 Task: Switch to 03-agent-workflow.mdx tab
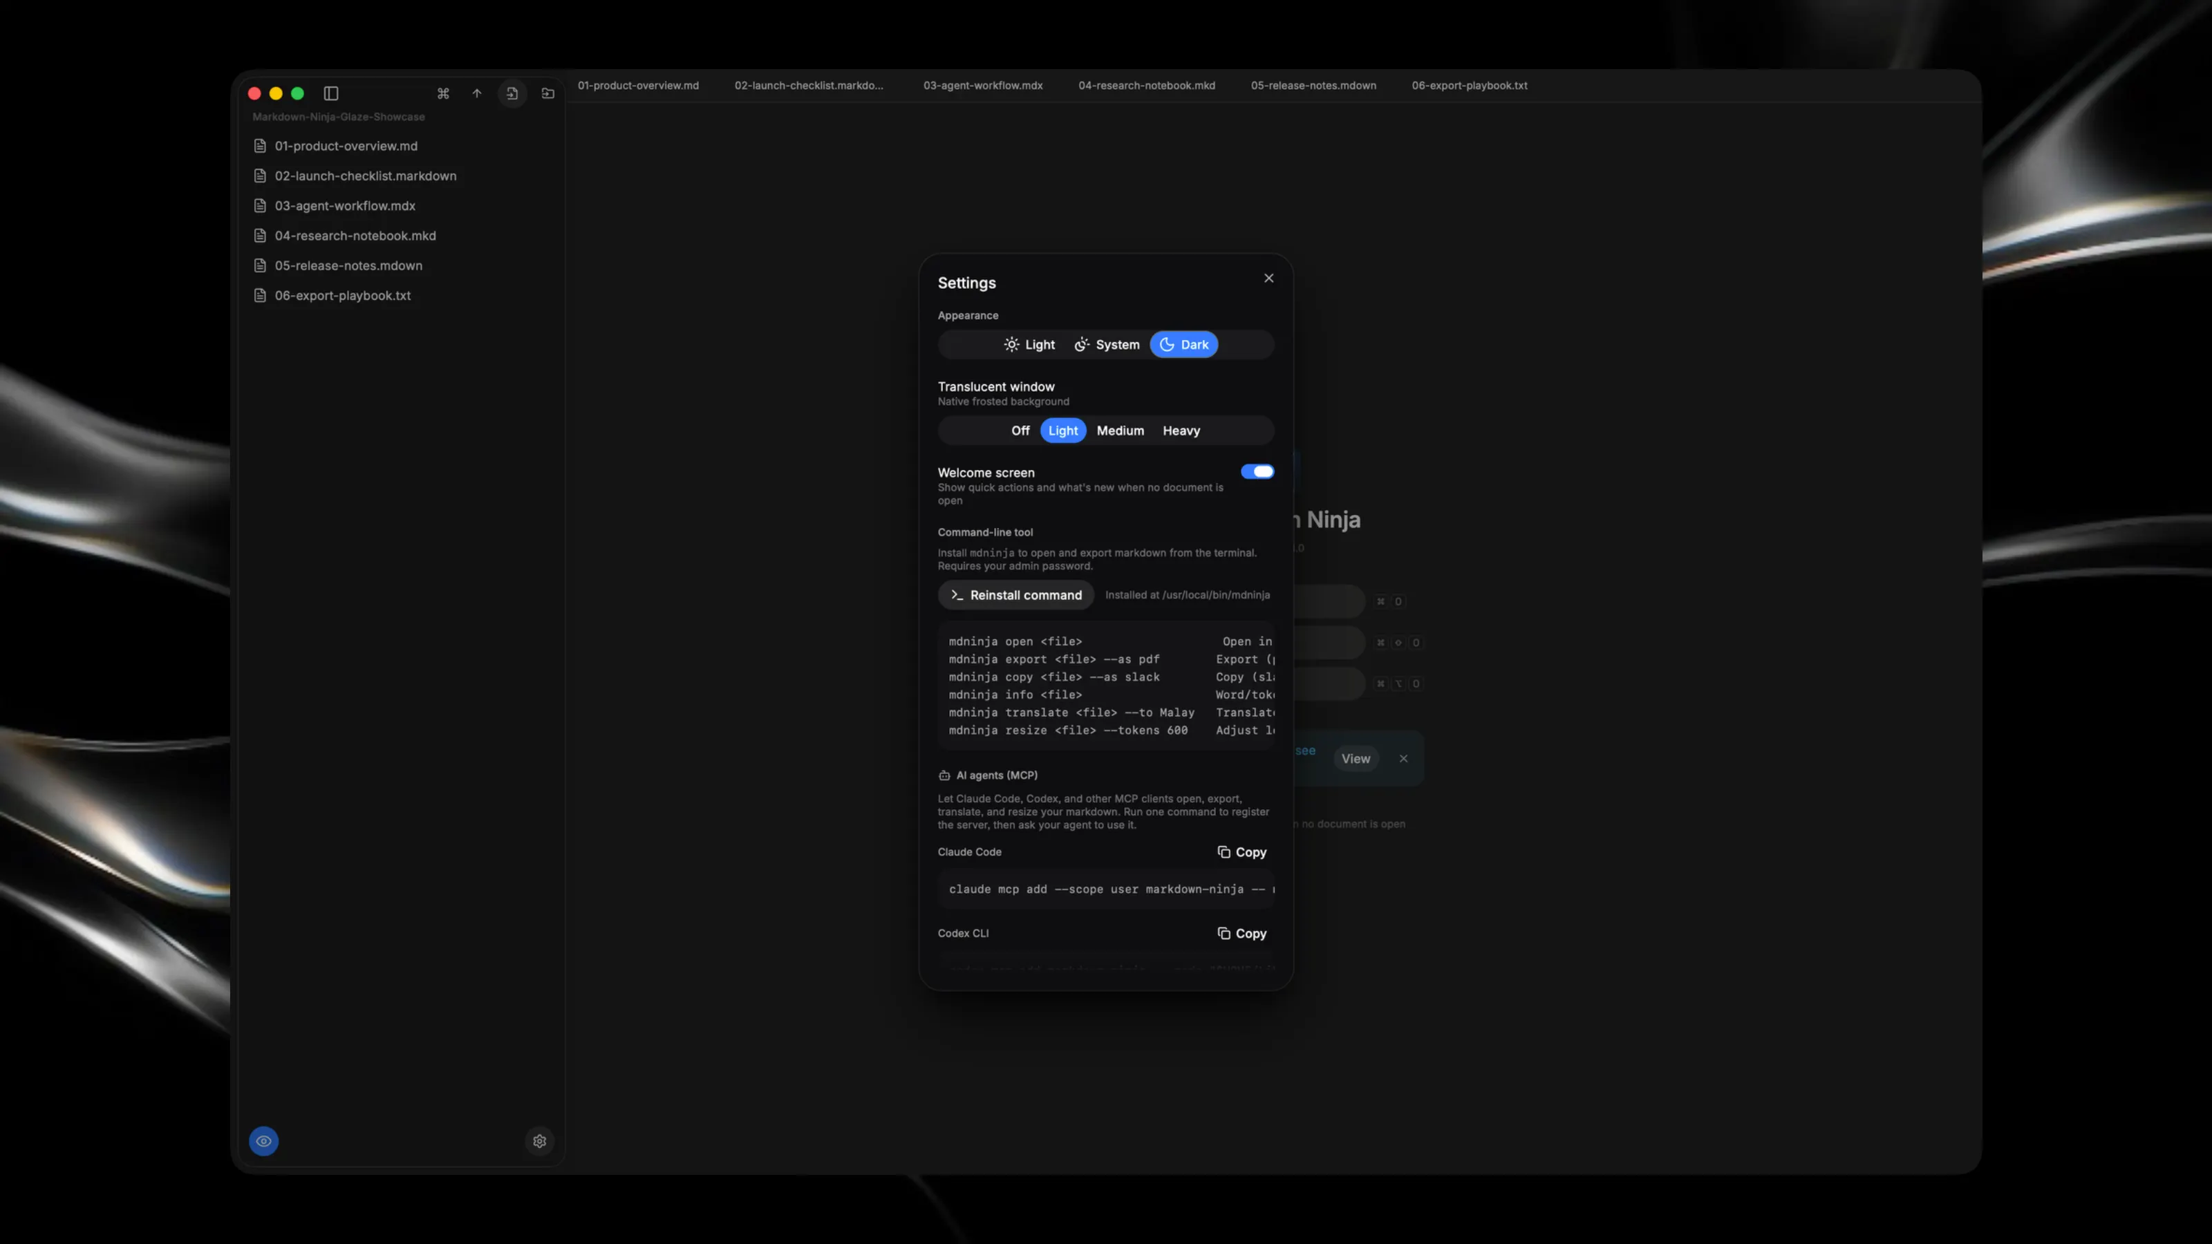point(983,86)
